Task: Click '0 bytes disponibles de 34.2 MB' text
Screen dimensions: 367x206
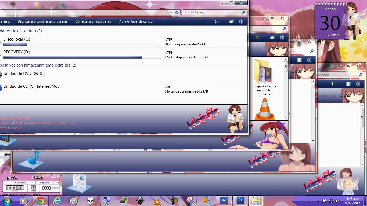Action: tap(186, 91)
